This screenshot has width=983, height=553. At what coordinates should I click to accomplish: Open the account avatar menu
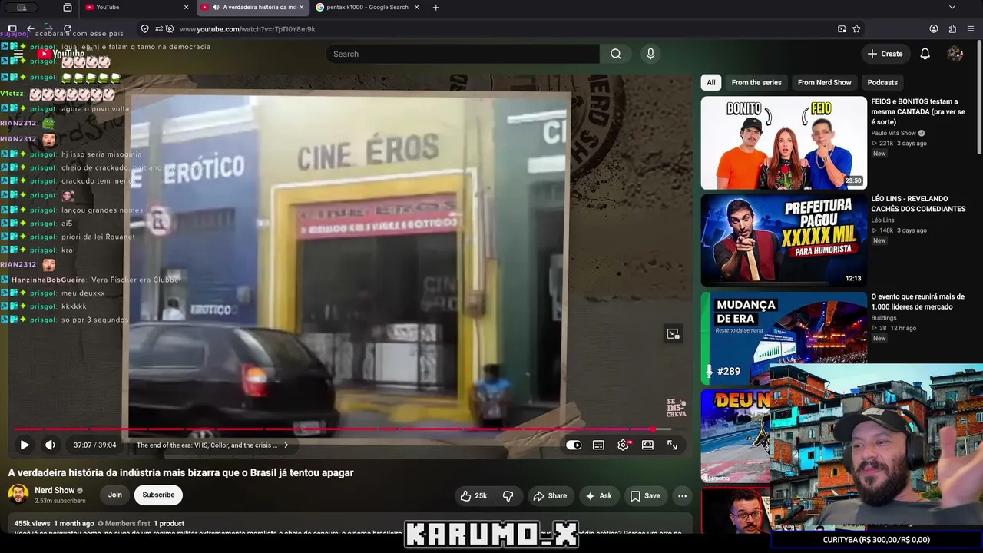click(x=955, y=54)
